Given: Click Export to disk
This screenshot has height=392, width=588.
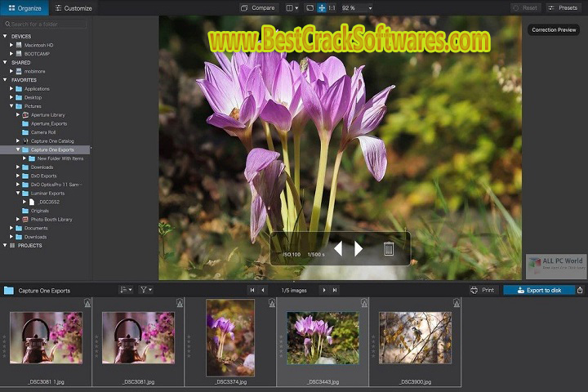Looking at the screenshot, I should (x=539, y=290).
